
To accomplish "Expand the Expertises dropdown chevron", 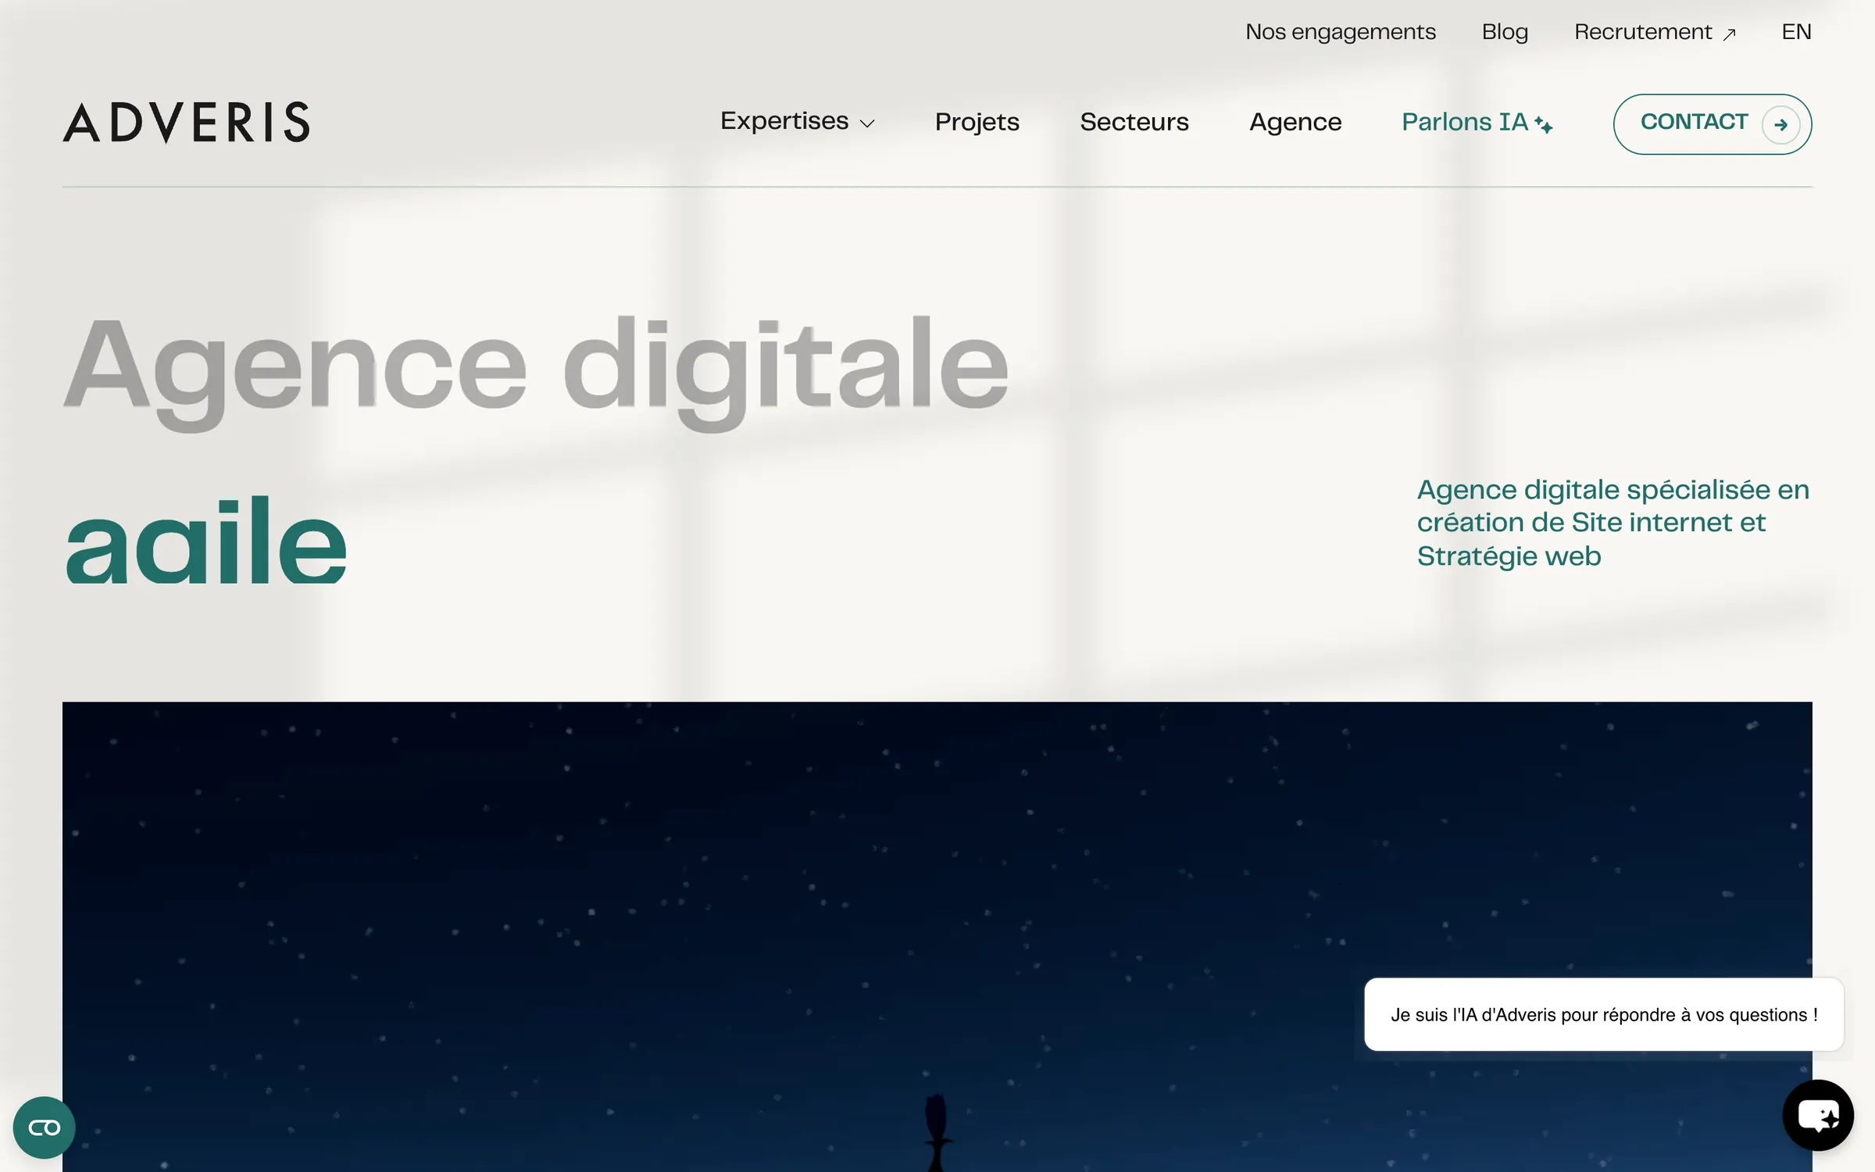I will pyautogui.click(x=867, y=123).
